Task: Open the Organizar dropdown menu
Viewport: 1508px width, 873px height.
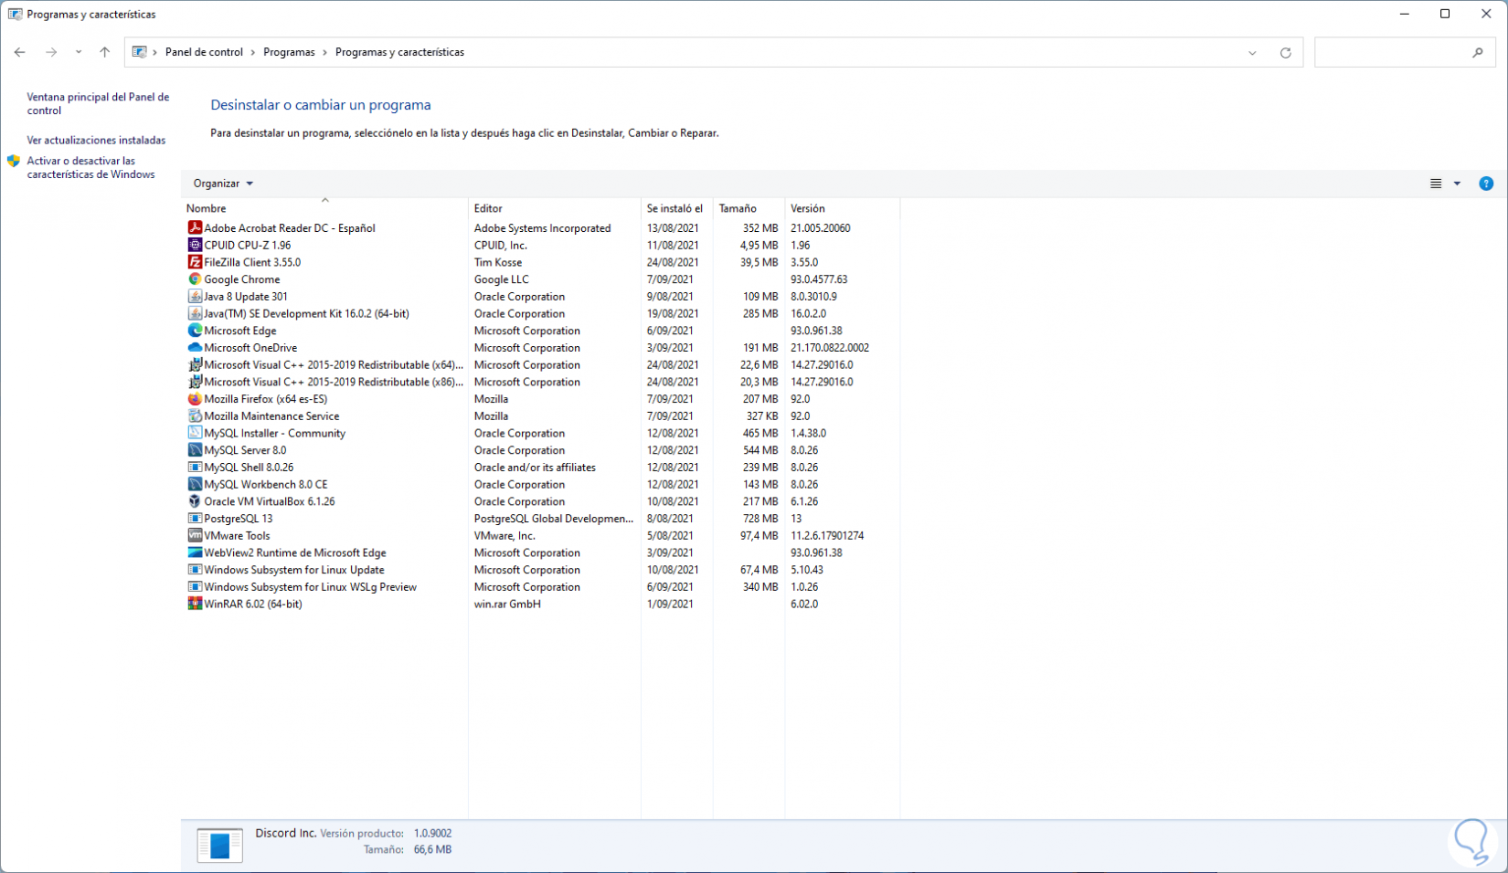Action: (223, 184)
